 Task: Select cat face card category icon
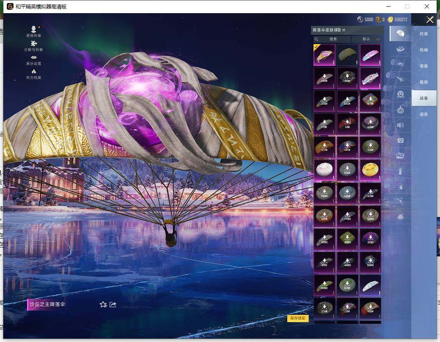[x=400, y=140]
